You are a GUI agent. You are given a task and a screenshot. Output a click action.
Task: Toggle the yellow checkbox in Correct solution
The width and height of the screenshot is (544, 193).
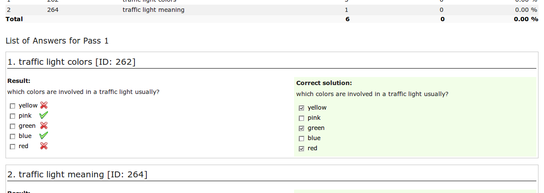[302, 108]
